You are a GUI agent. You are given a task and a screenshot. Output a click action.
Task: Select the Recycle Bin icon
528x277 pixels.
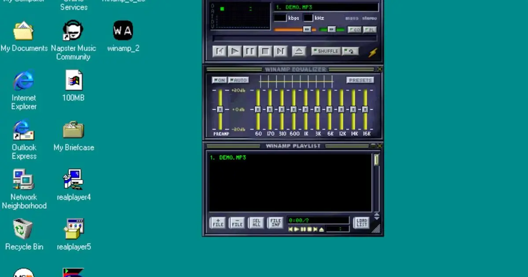point(24,236)
